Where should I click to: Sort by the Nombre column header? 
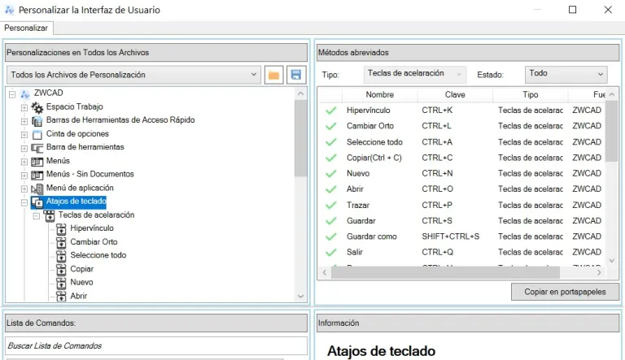click(x=380, y=95)
